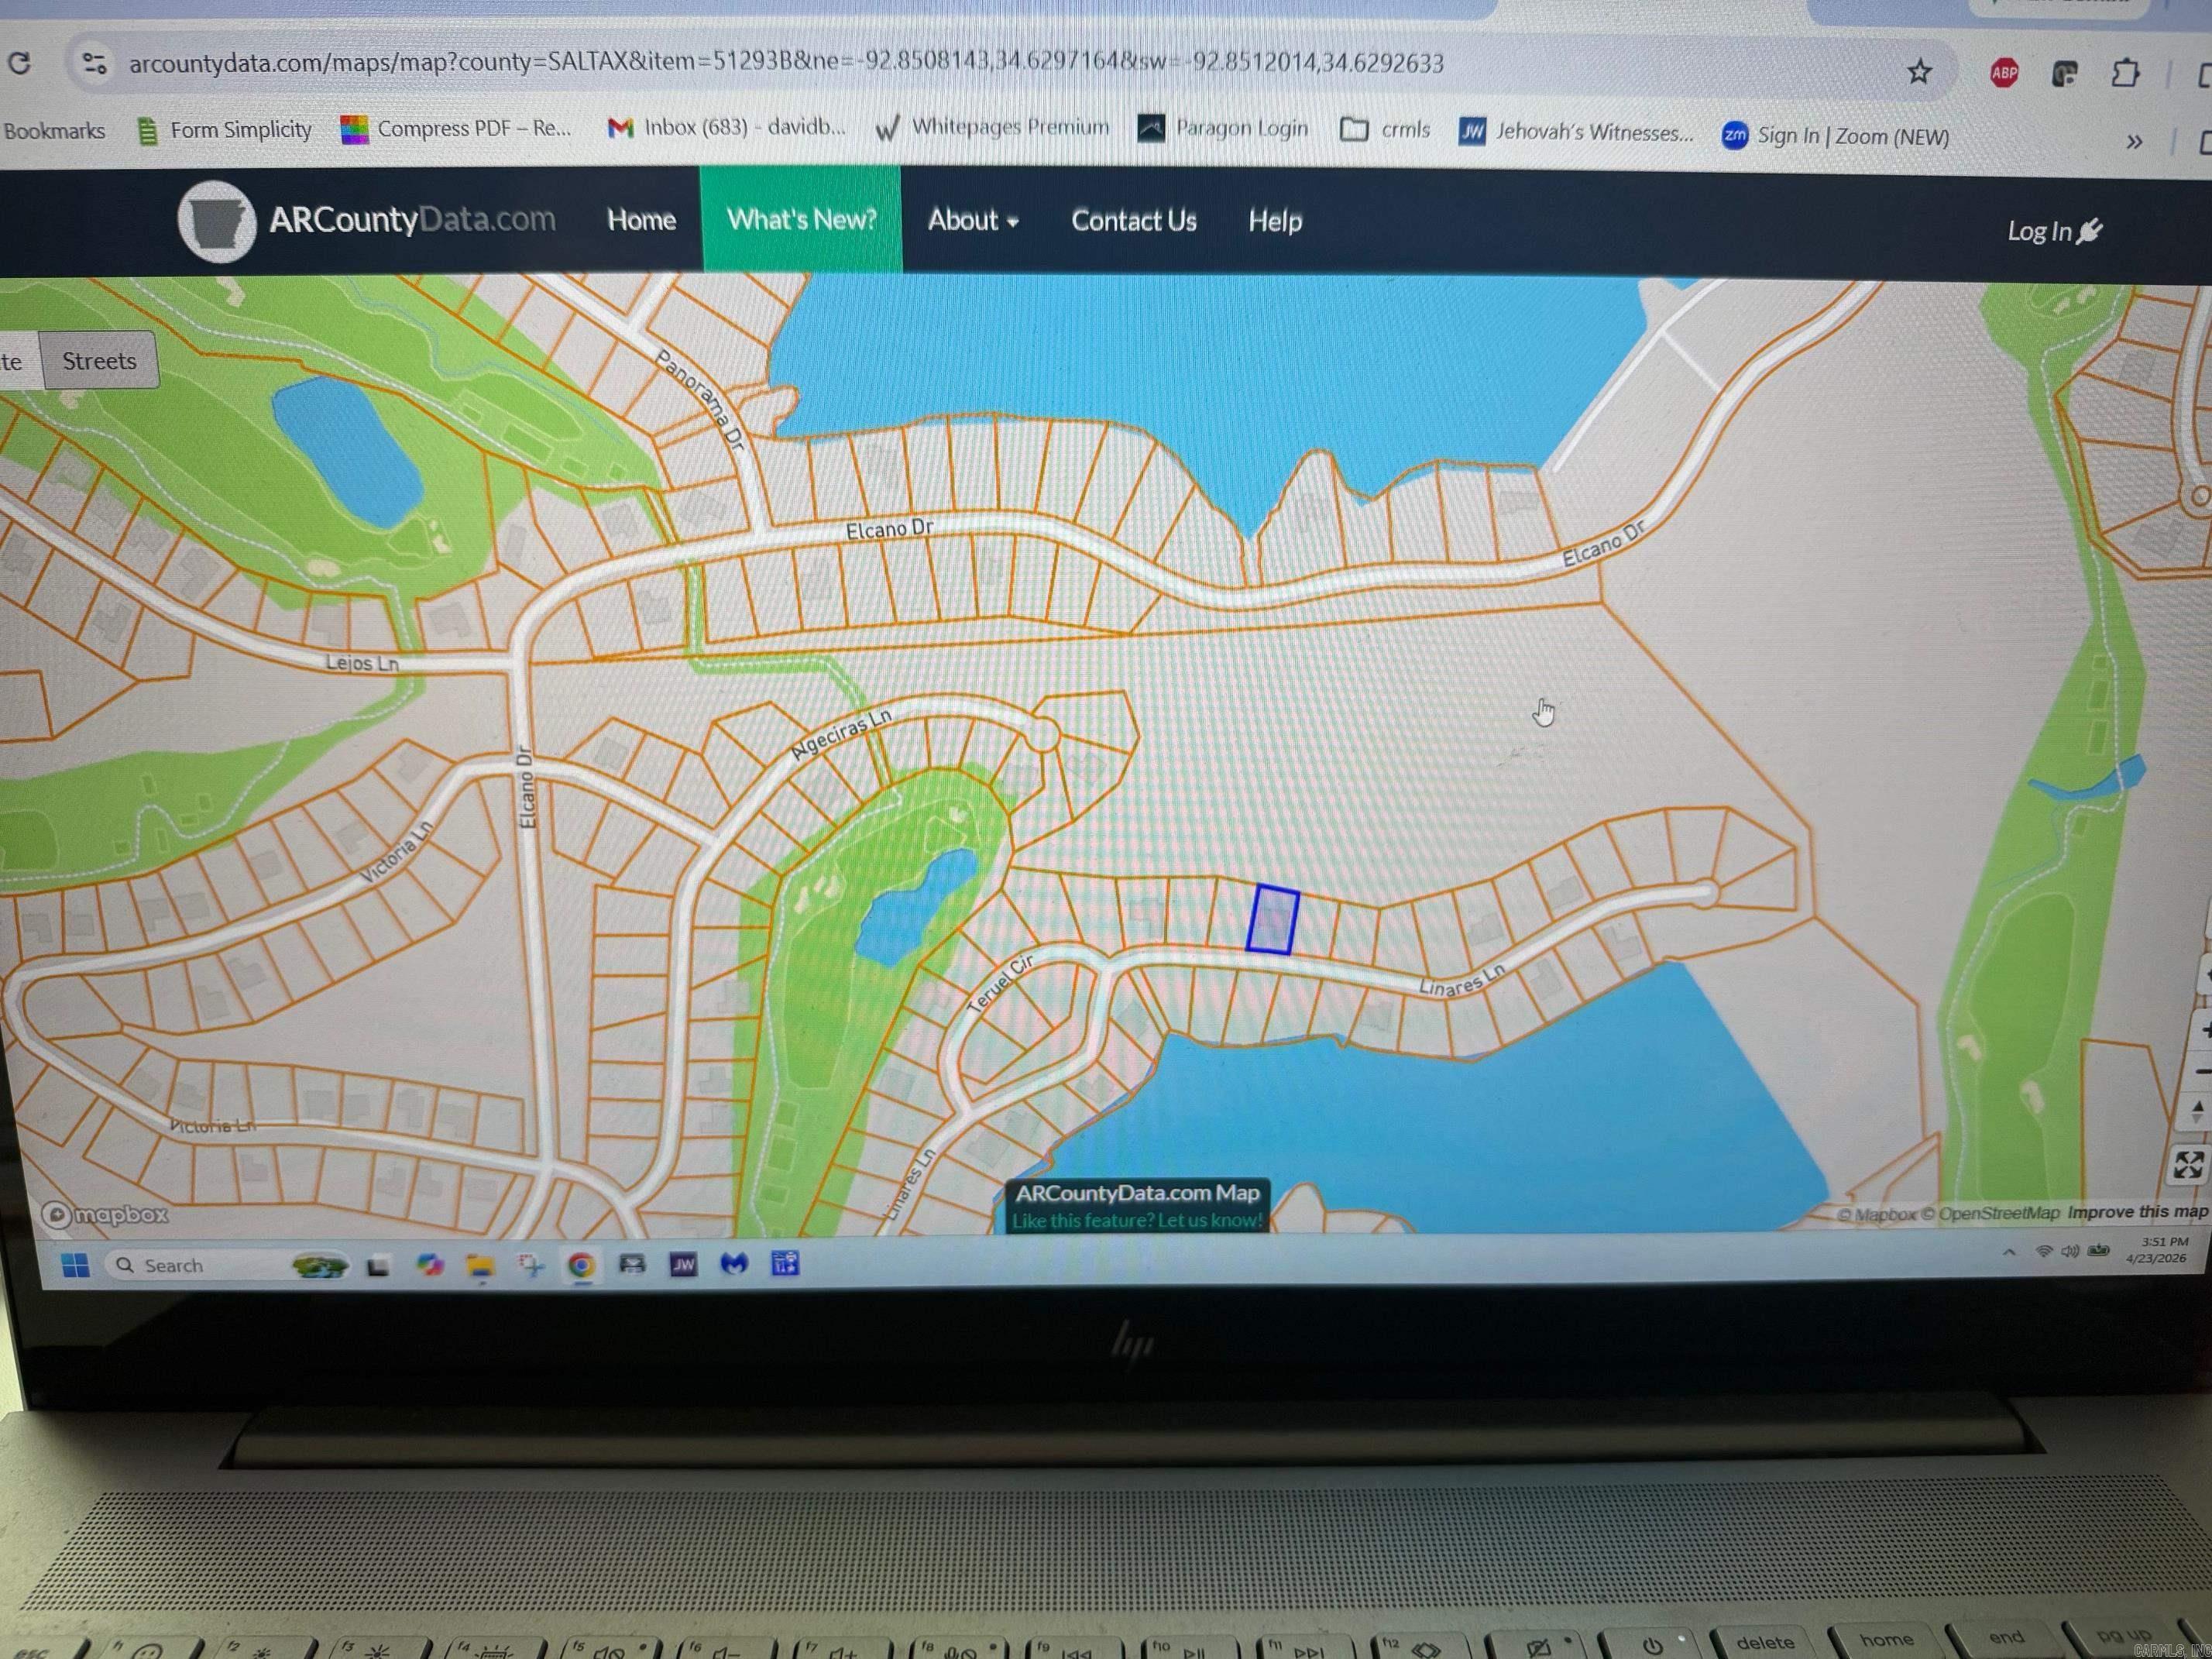The width and height of the screenshot is (2212, 1659).
Task: Open the Chrome extensions puzzle menu
Action: pyautogui.click(x=2124, y=73)
